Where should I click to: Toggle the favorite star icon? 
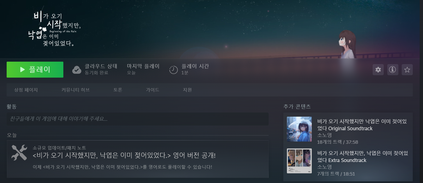[x=407, y=70]
